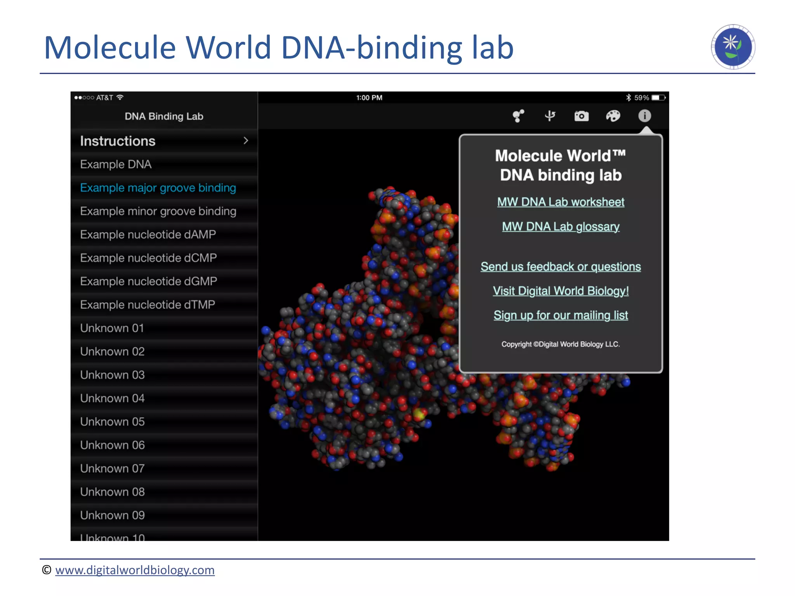Click Send us feedback or questions
795x596 pixels.
tap(561, 267)
